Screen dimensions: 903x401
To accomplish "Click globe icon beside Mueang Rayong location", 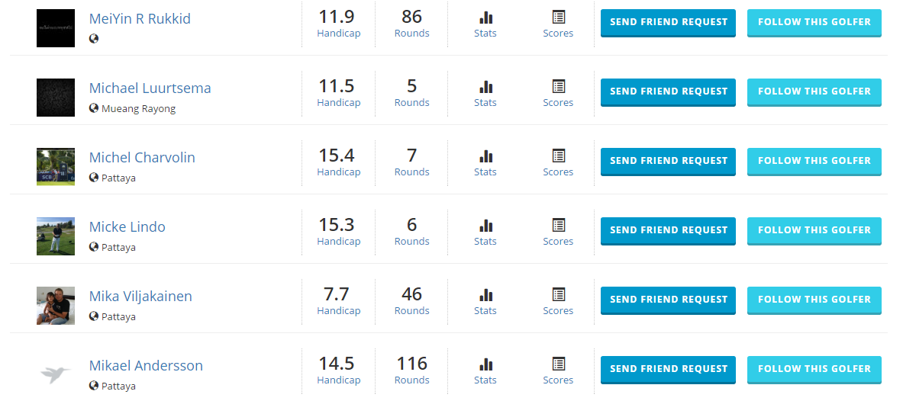I will point(94,108).
